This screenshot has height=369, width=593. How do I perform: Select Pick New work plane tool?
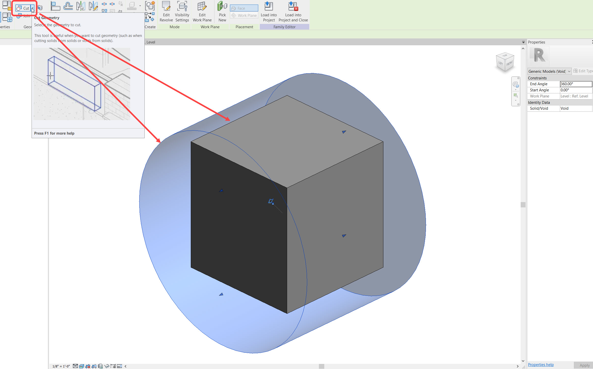(222, 12)
